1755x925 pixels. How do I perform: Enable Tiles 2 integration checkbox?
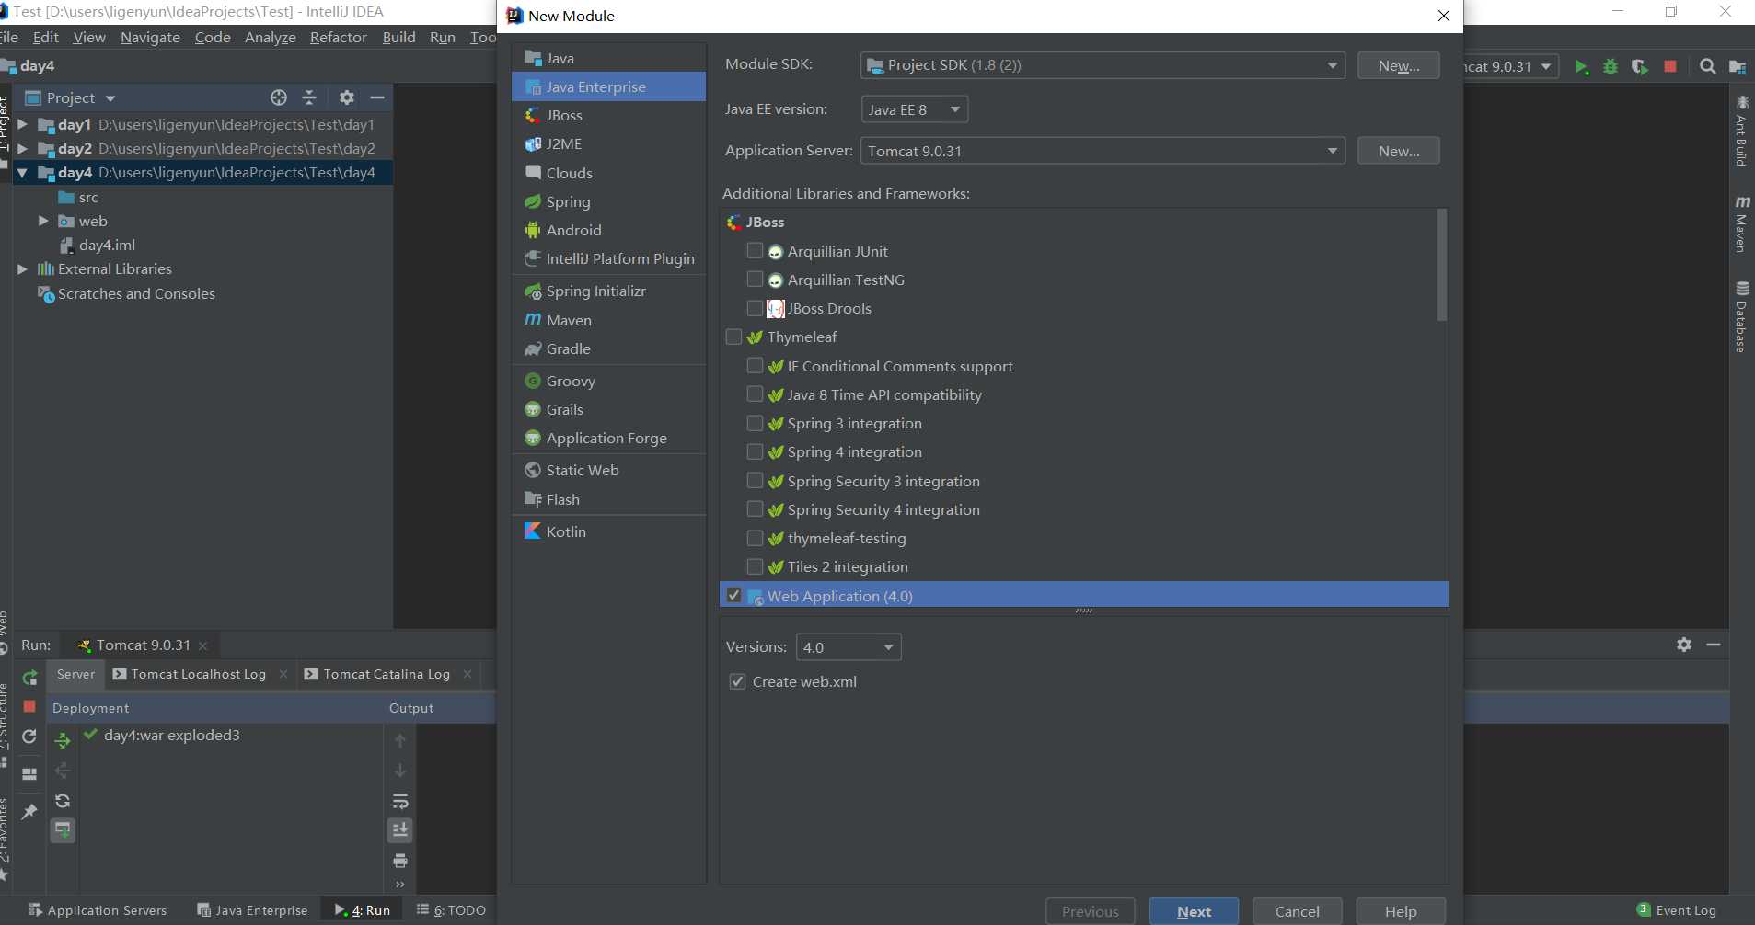pos(755,565)
